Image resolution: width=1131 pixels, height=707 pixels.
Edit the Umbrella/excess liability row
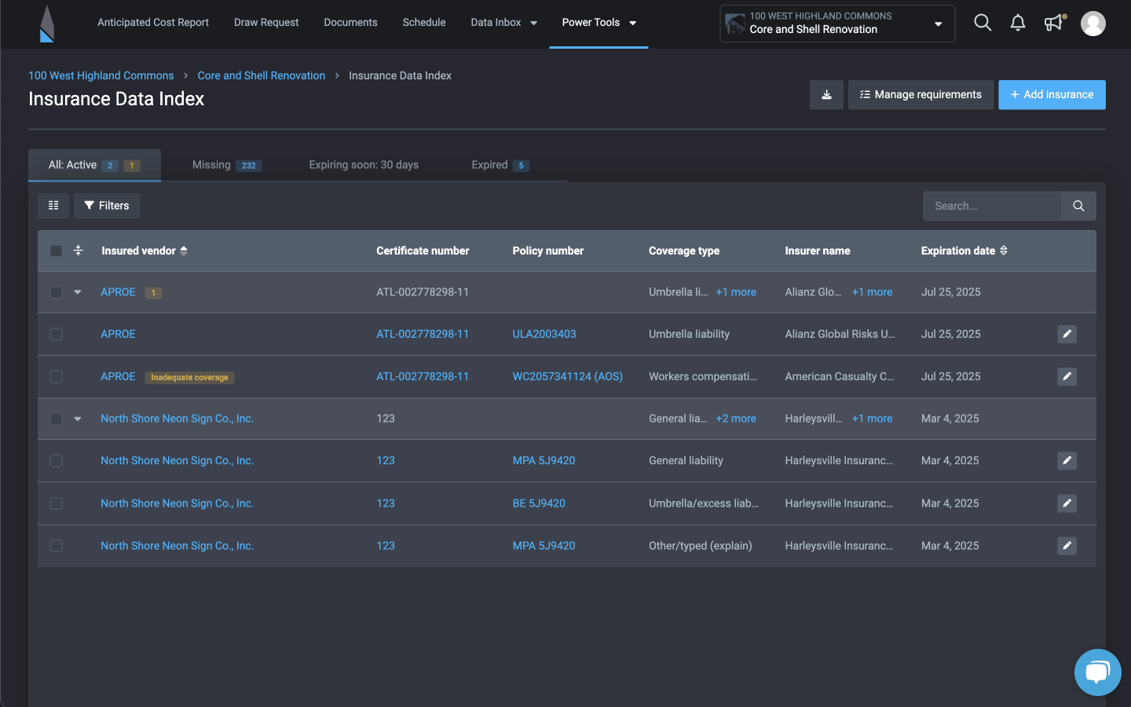(1067, 503)
